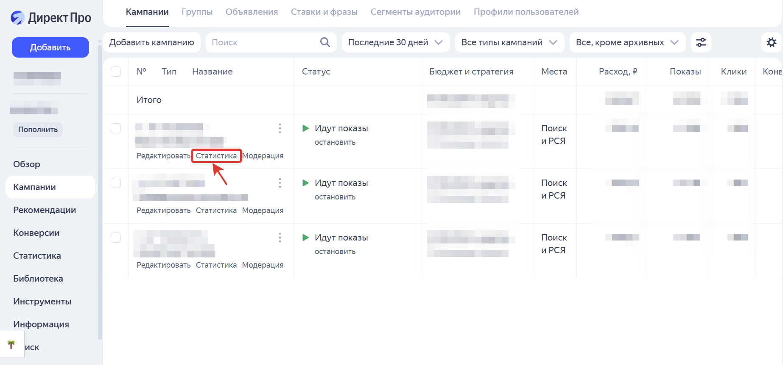Viewport: 783px width, 365px height.
Task: Click green play icon in second campaign status
Action: coord(305,183)
